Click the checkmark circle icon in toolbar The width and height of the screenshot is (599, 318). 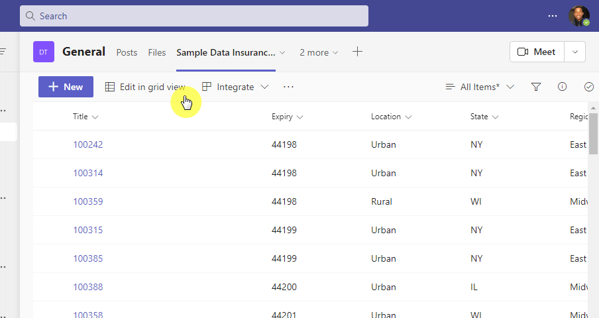click(588, 87)
